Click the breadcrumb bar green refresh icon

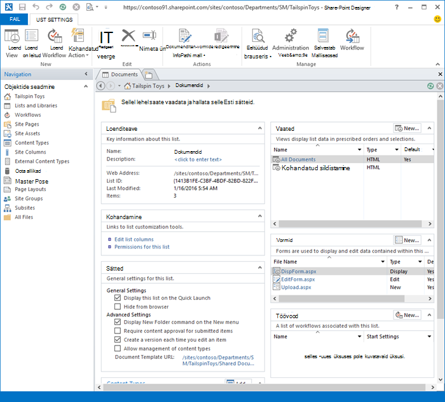(x=430, y=86)
